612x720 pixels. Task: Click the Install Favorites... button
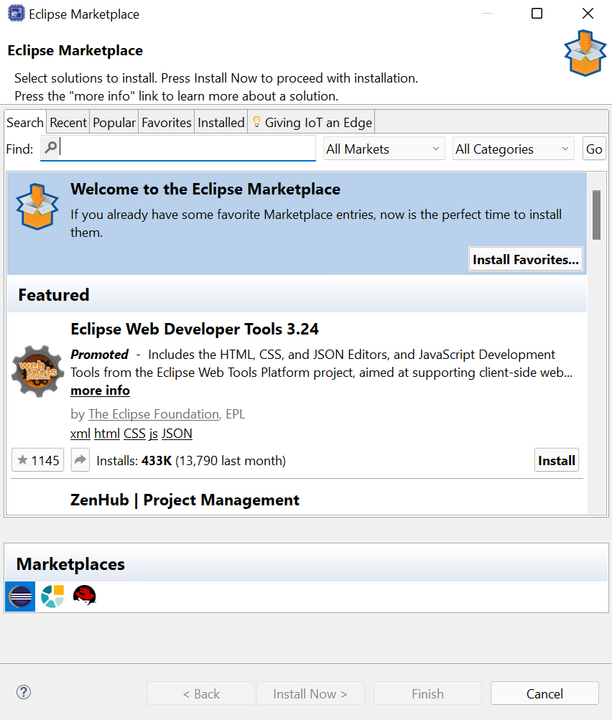point(526,259)
